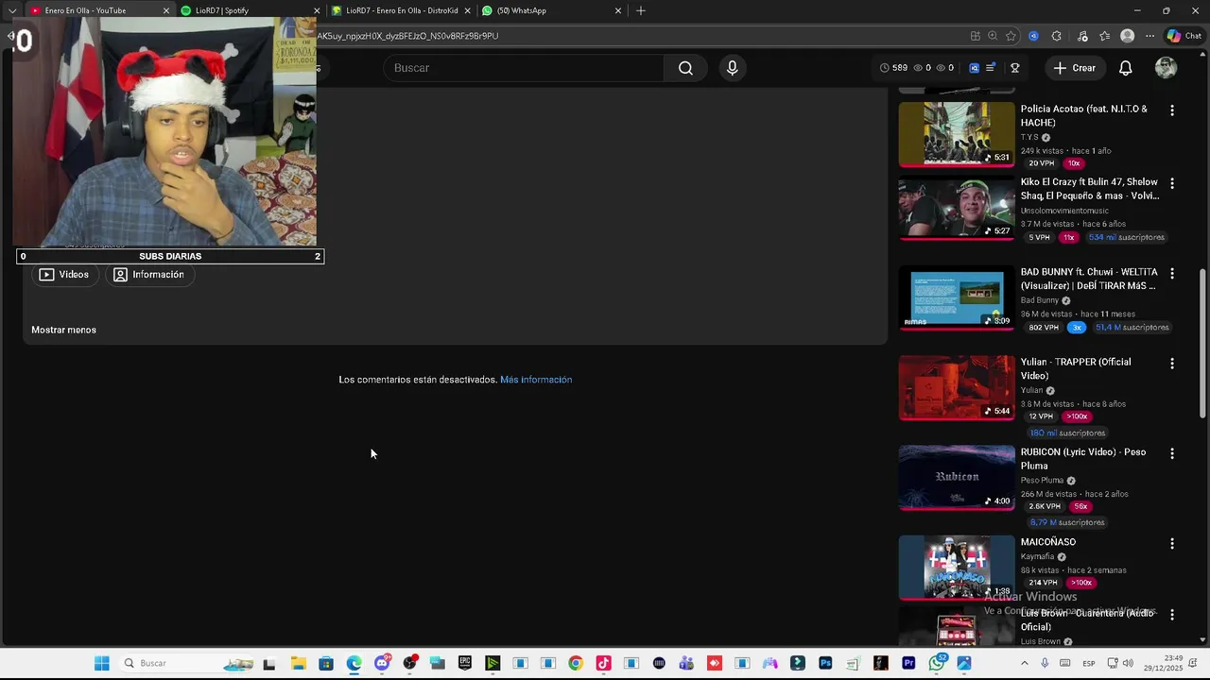Open the vidIQ list menu icon
The image size is (1210, 680).
(991, 68)
